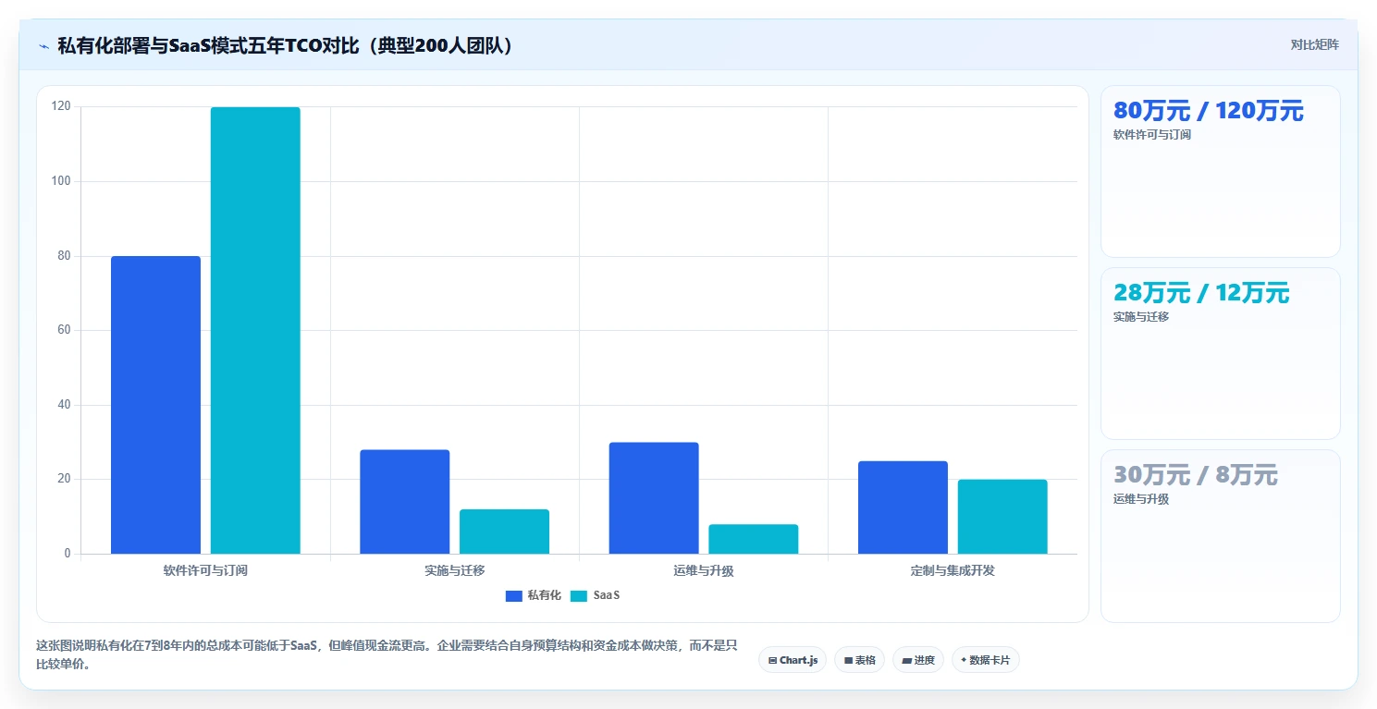The width and height of the screenshot is (1377, 709).
Task: Click the 私有化 bar for 软件许可与订阅
Action: coord(155,405)
